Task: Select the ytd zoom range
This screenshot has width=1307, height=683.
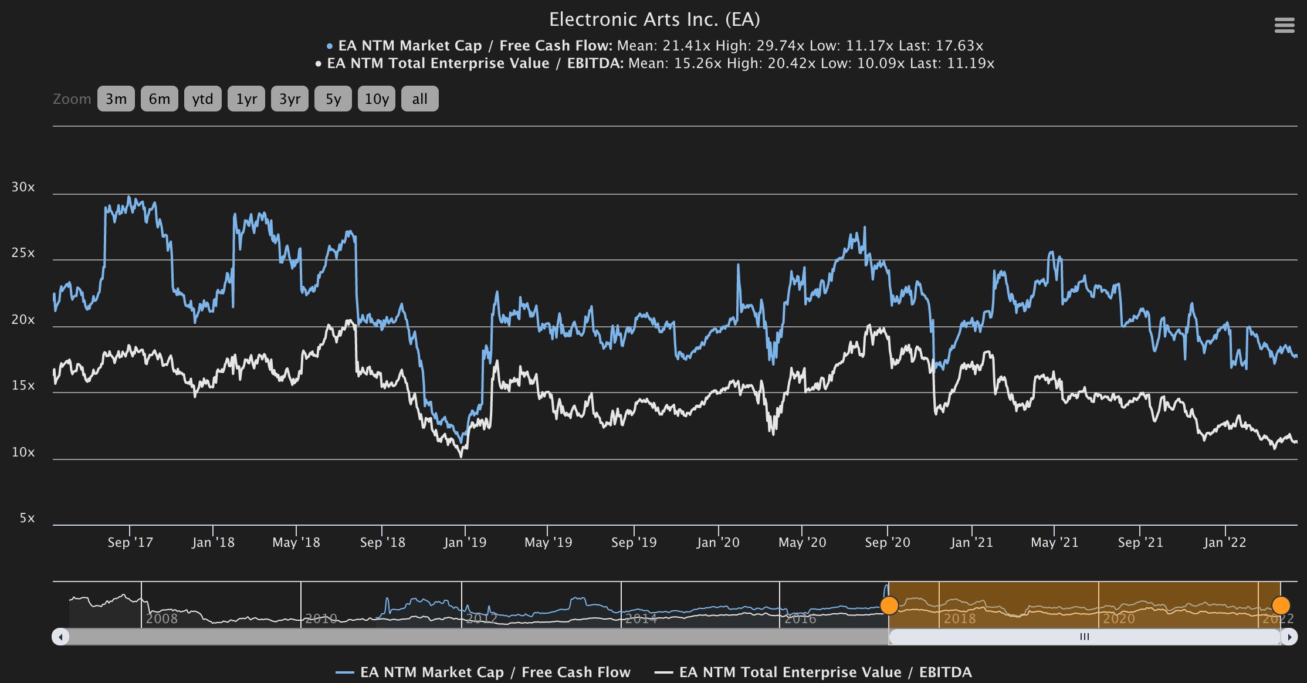Action: 203,99
